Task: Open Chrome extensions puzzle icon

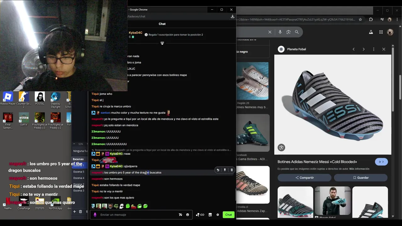Action: point(371,19)
